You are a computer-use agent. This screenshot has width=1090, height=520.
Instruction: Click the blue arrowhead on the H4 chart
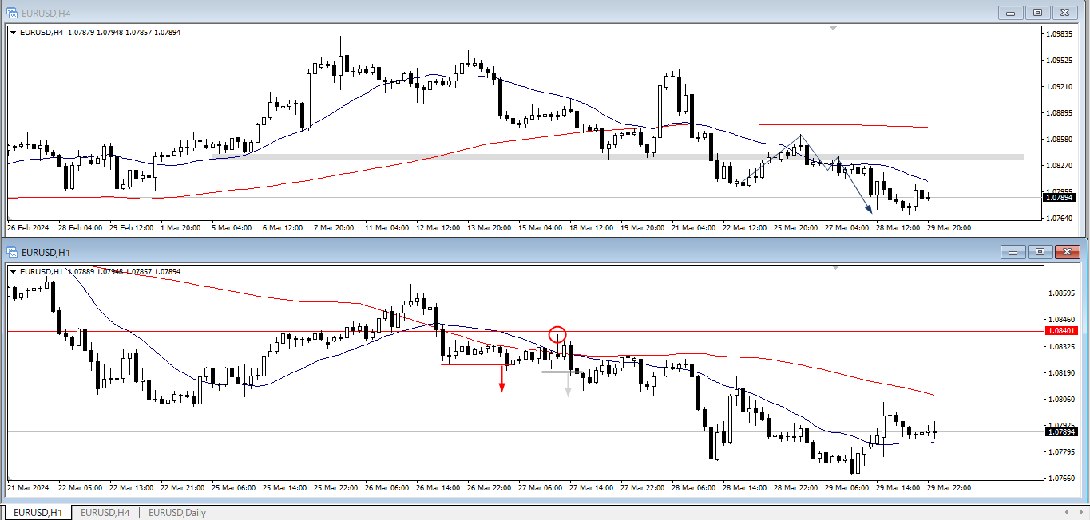point(868,209)
